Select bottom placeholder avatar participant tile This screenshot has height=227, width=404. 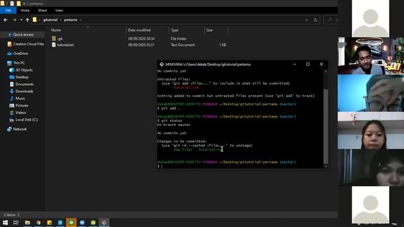point(371,204)
